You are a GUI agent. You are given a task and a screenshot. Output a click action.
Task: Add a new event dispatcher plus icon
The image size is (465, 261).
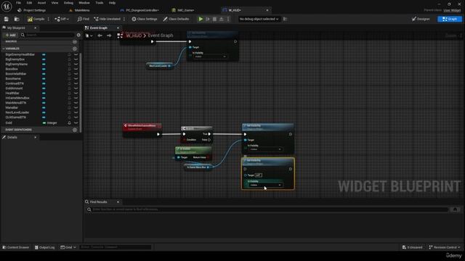click(x=75, y=130)
